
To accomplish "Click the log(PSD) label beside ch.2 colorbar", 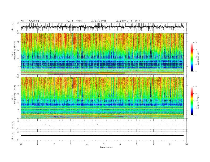I will (x=198, y=102).
